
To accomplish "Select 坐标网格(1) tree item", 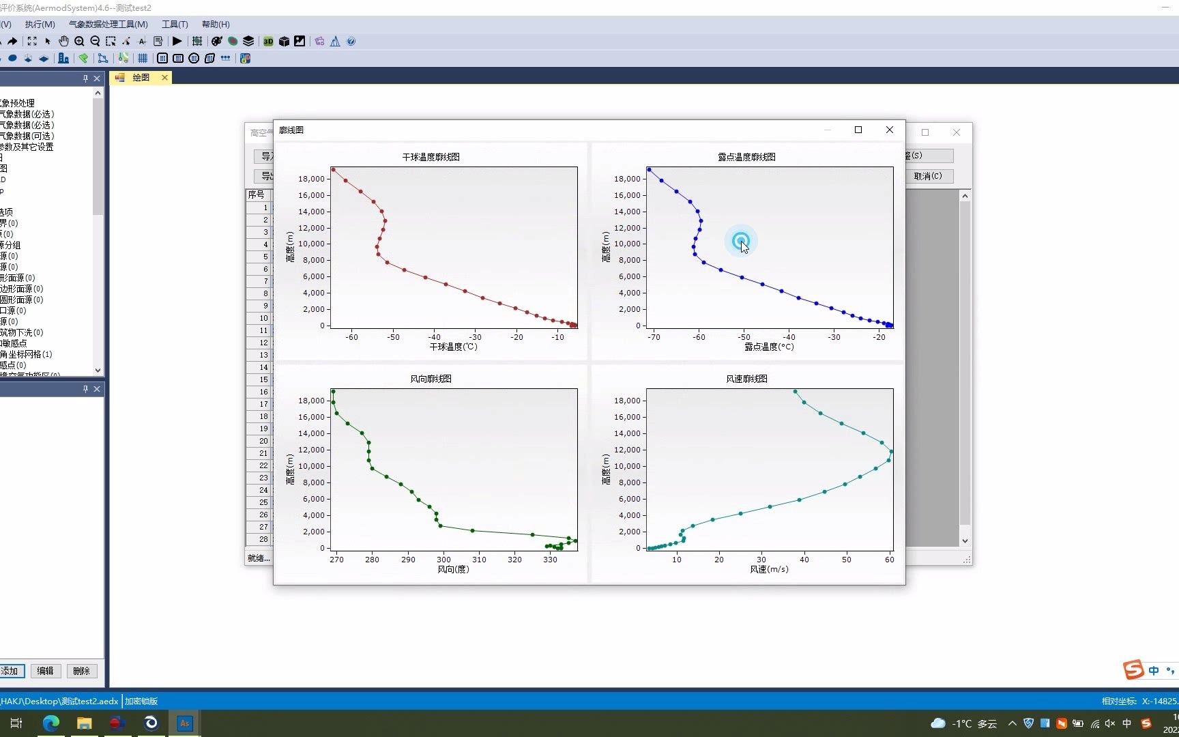I will coord(26,354).
